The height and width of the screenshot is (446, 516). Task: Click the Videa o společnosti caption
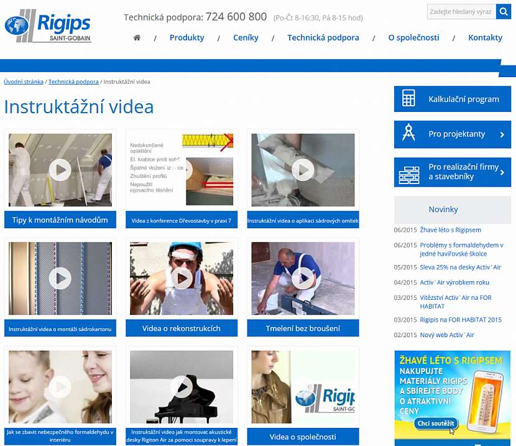tap(303, 437)
